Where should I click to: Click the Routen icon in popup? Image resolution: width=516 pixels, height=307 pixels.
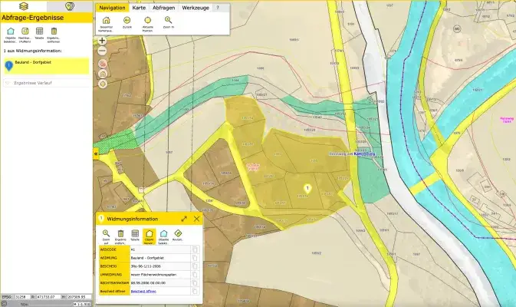(178, 233)
